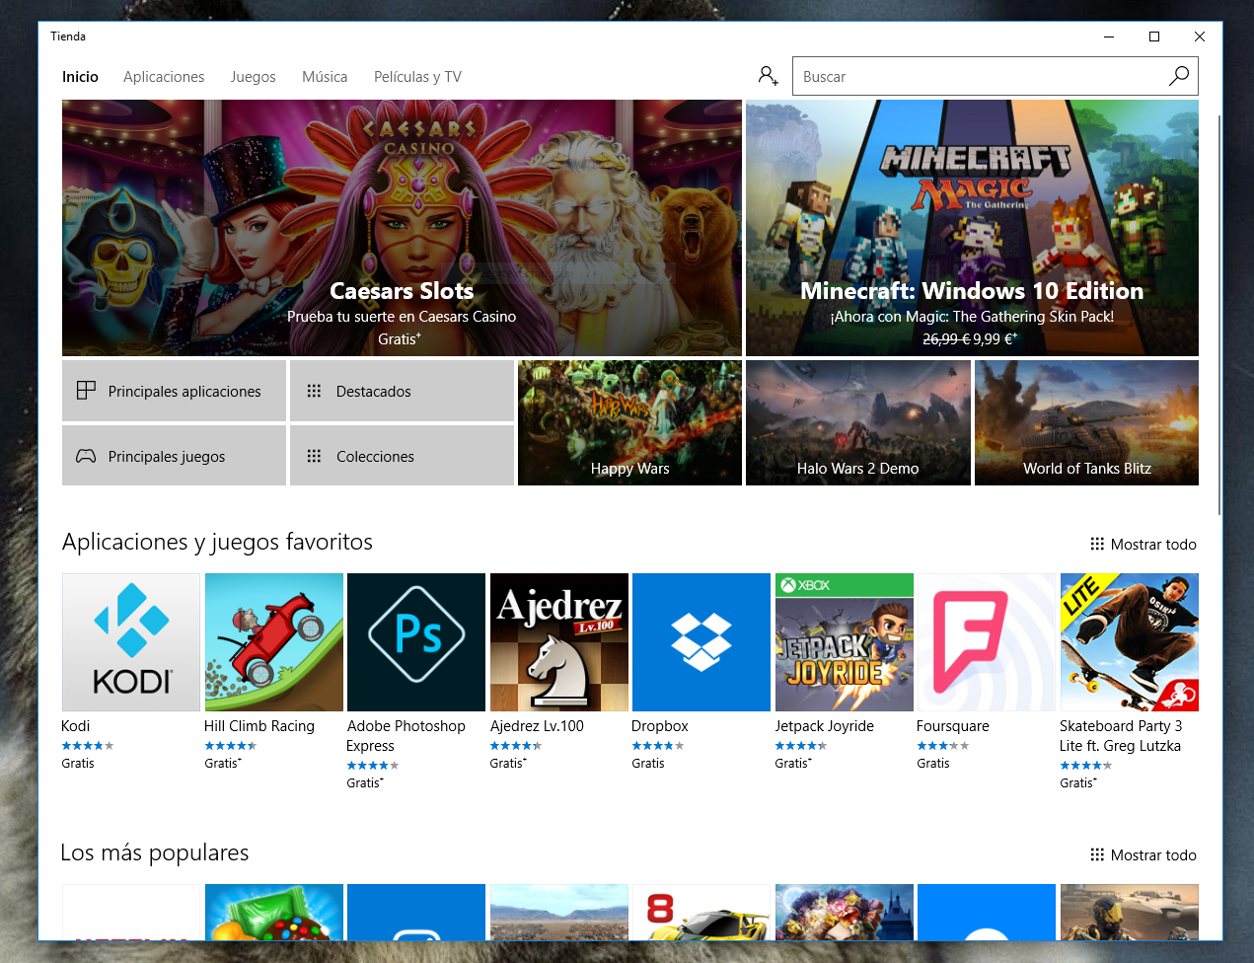Open the Ajedrez Lv.100 chess icon
The width and height of the screenshot is (1254, 963).
[x=559, y=642]
